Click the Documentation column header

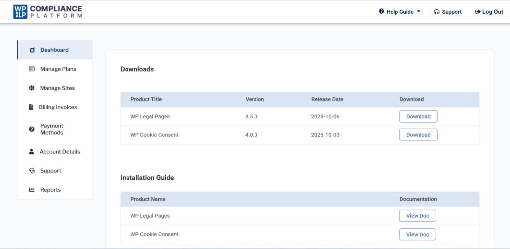(418, 199)
